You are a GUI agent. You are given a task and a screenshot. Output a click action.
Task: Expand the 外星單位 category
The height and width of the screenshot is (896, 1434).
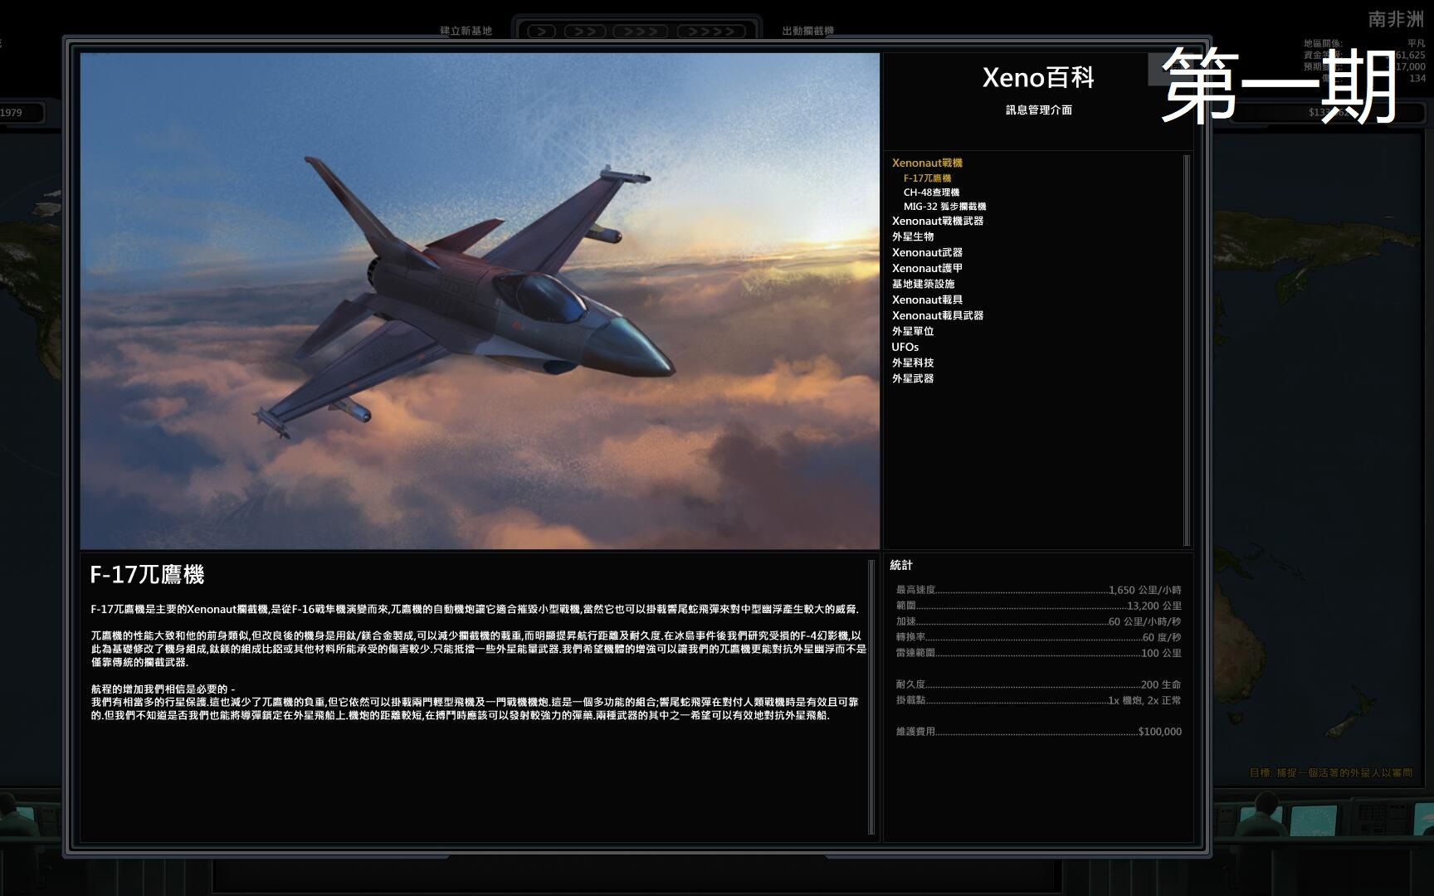913,331
